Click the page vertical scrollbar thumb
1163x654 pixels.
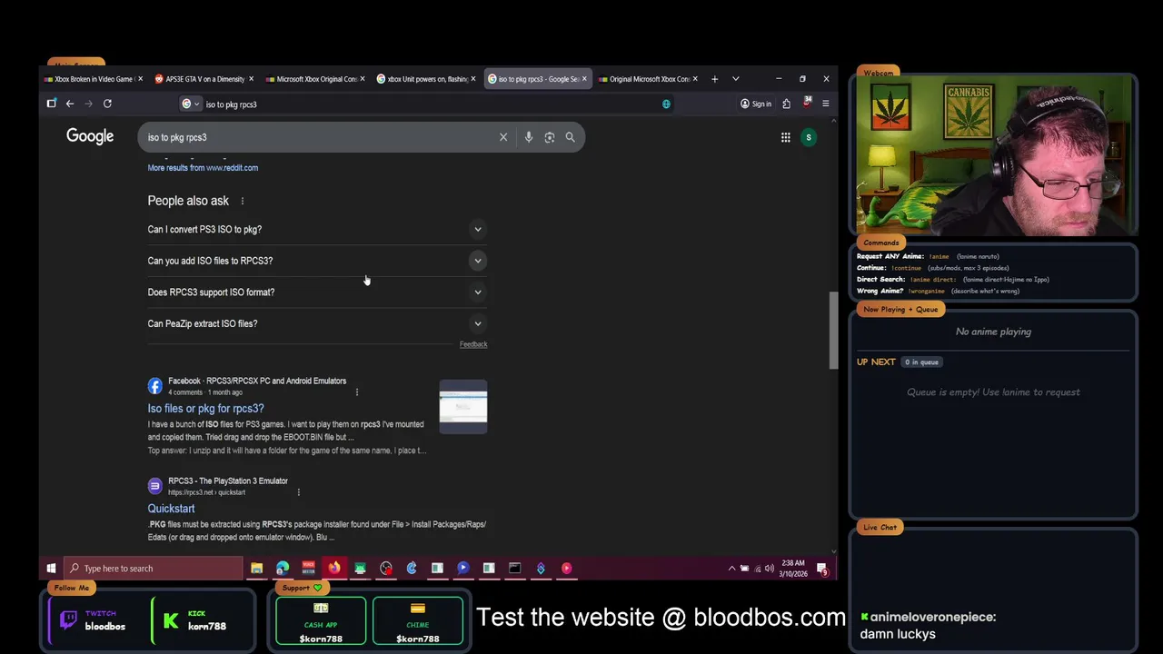[x=833, y=331]
